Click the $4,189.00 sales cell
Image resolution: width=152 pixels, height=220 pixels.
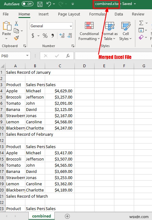pyautogui.click(x=60, y=190)
